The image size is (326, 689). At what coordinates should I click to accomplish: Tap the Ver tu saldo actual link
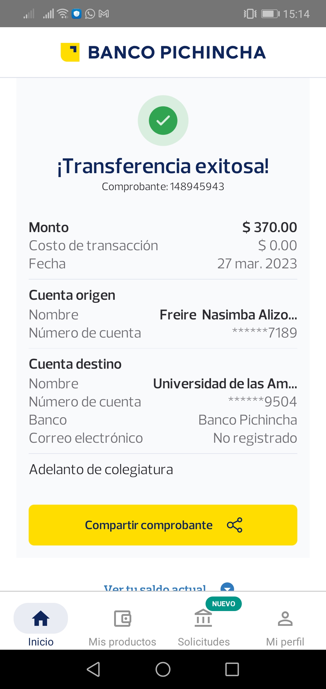155,588
